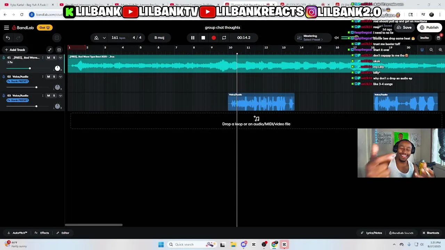Click track 01 microphone icon
The height and width of the screenshot is (250, 445).
[x=4, y=58]
